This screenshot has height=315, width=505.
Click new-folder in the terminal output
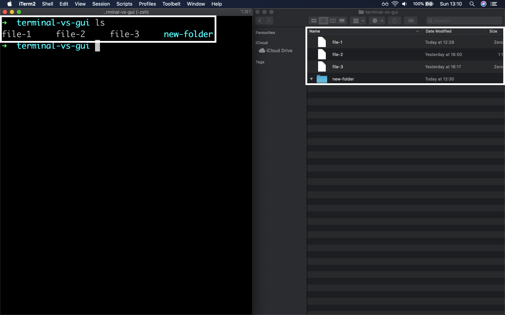[x=188, y=34]
